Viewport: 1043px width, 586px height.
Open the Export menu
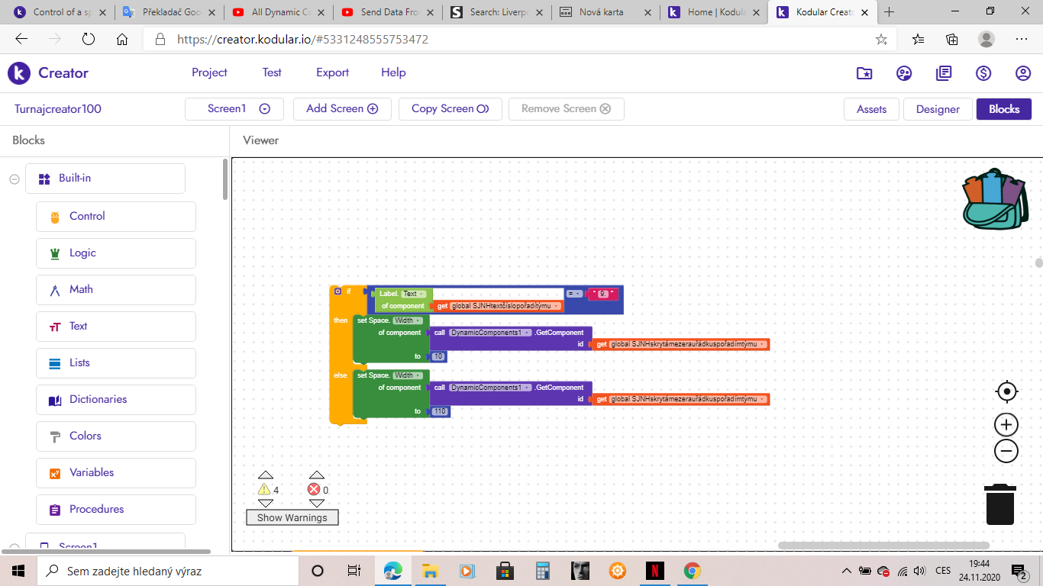(332, 72)
